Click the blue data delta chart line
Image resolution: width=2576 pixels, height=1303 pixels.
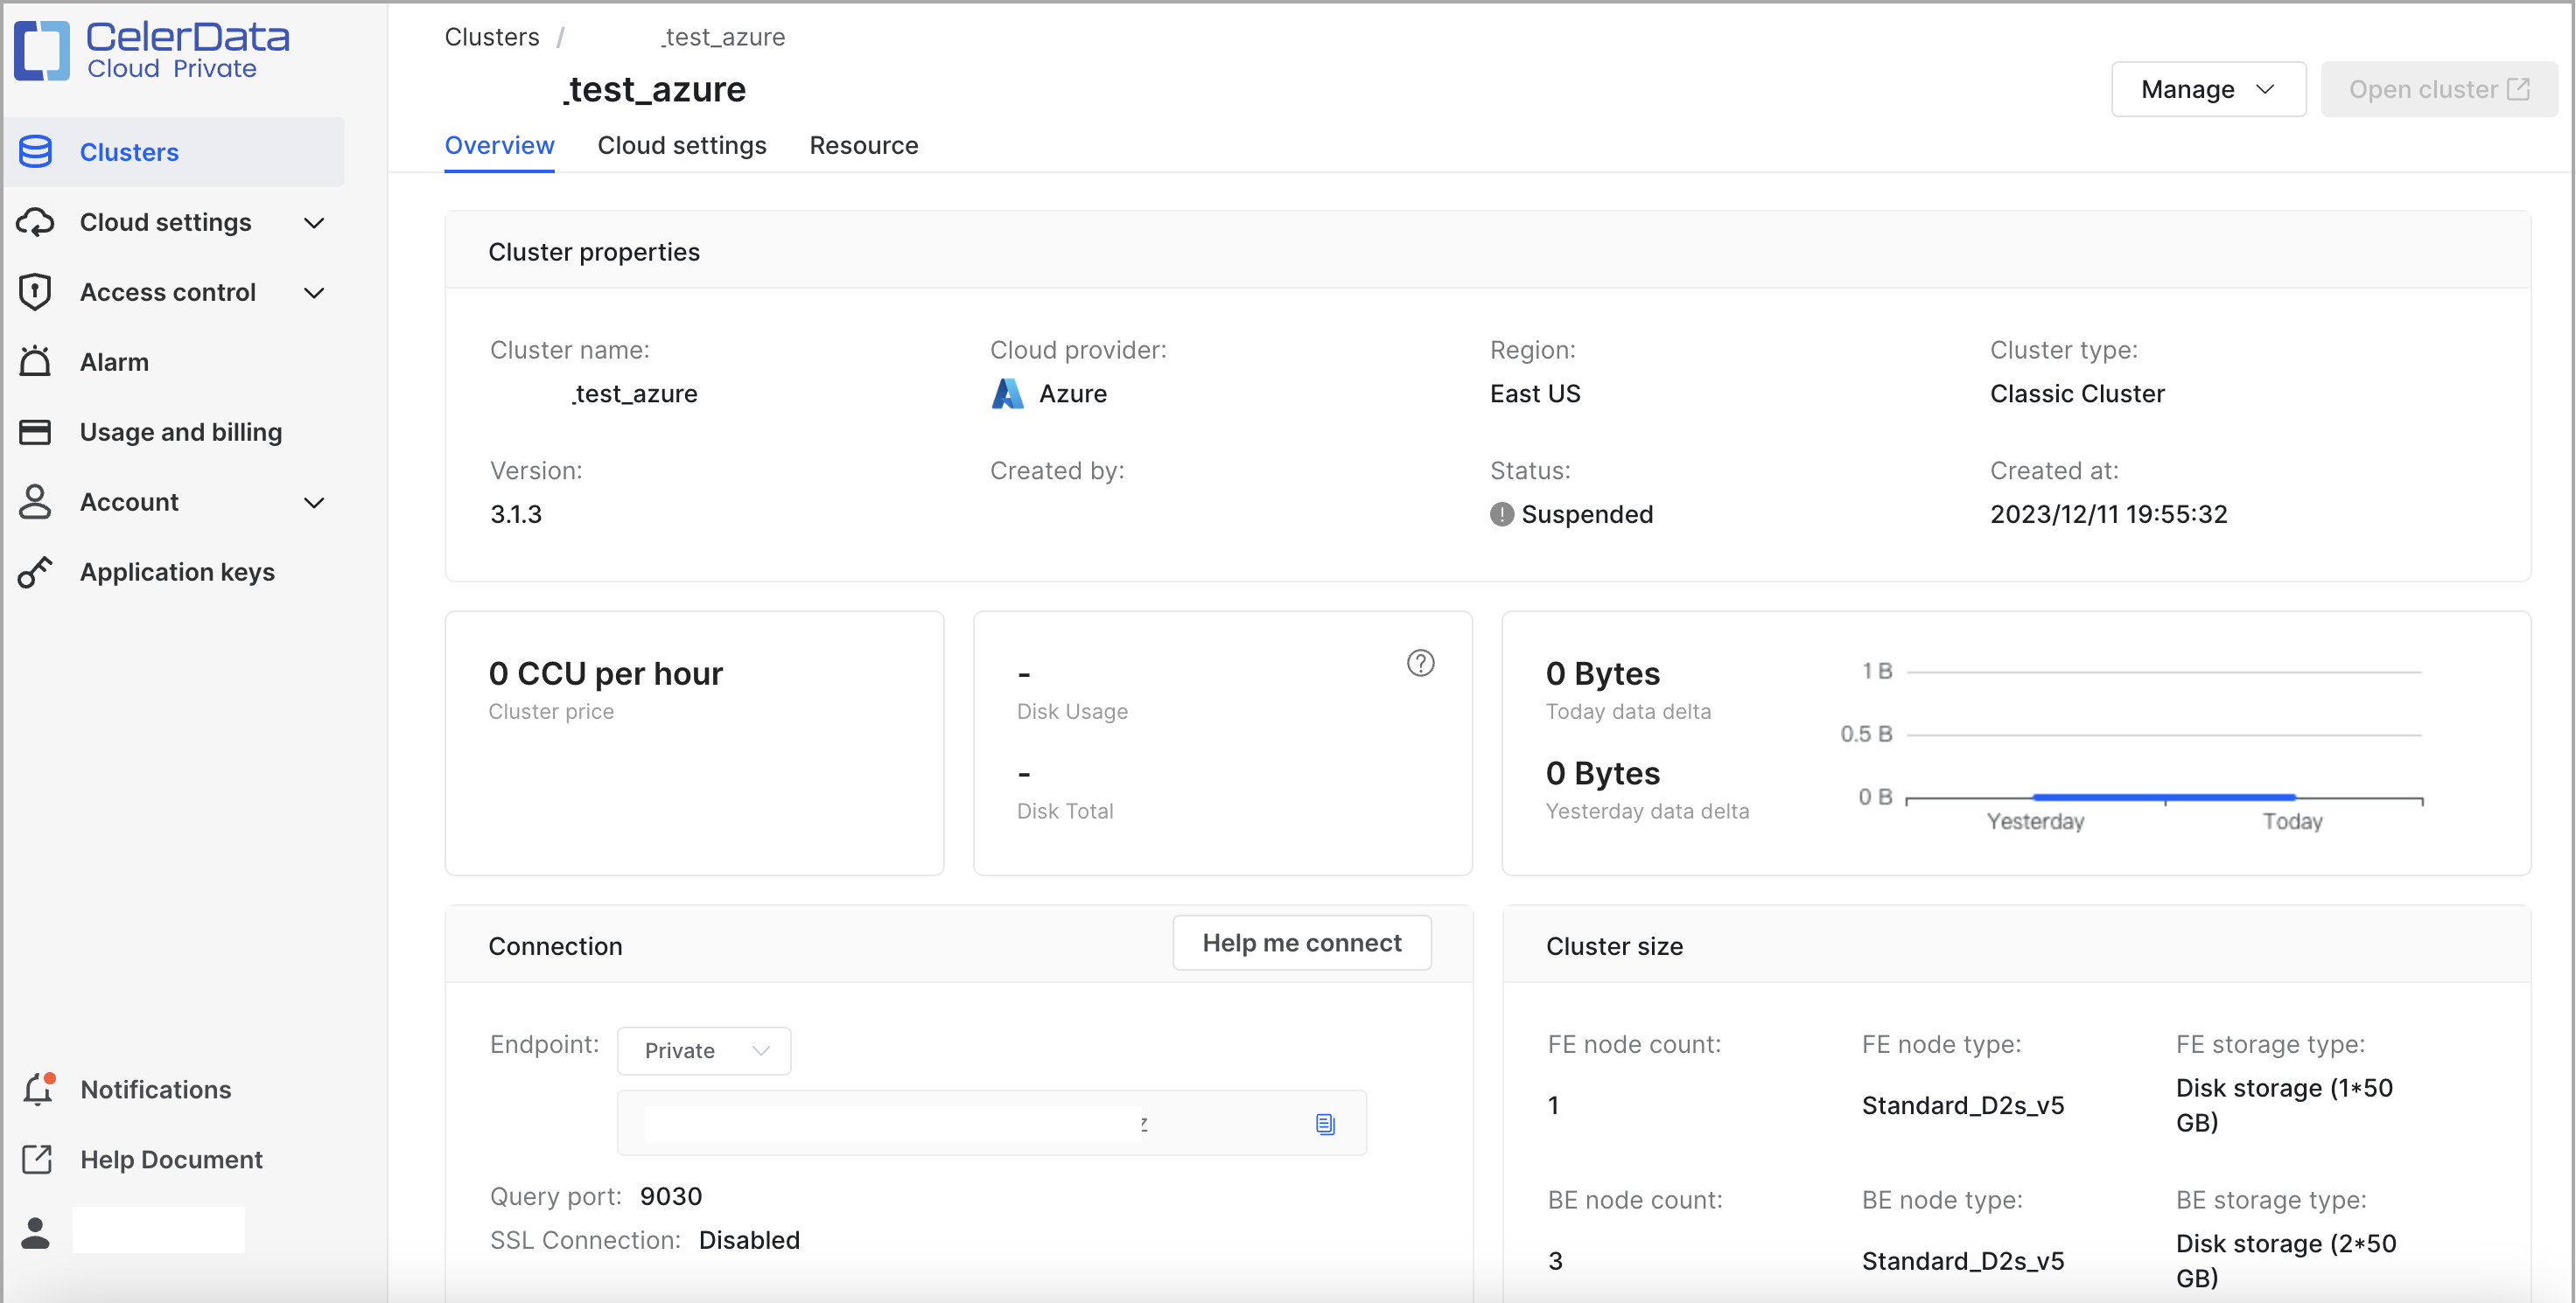[2164, 797]
